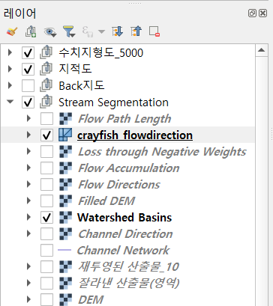Expand the 지적도 group arrow
The width and height of the screenshot is (273, 306).
pos(10,69)
